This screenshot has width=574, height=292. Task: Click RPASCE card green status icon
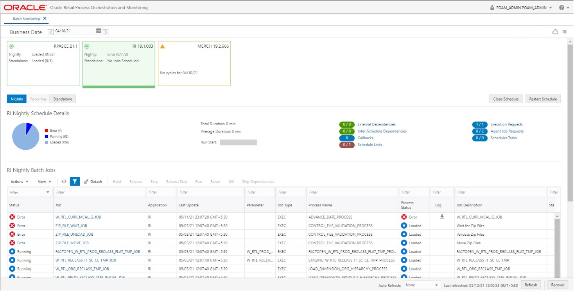pyautogui.click(x=11, y=46)
